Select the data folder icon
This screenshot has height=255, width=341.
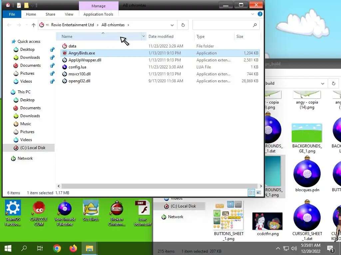tap(65, 46)
